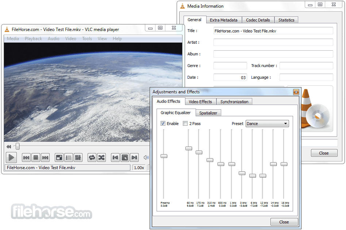Open the Tools menu in VLC
The width and height of the screenshot is (346, 230).
click(x=87, y=38)
